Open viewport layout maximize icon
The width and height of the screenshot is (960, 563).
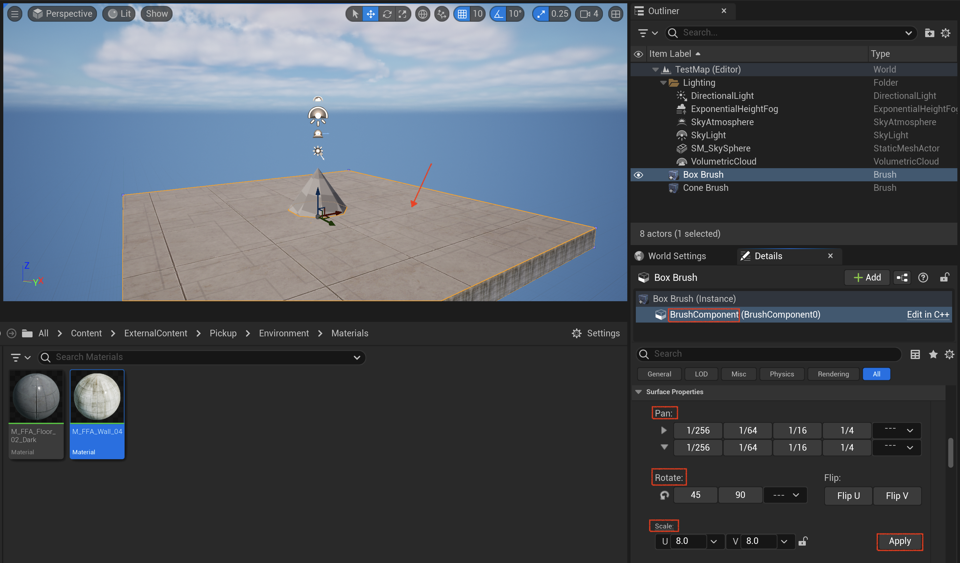tap(616, 14)
